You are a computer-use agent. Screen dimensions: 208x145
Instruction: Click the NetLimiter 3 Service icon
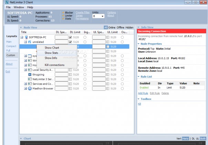click(30, 79)
